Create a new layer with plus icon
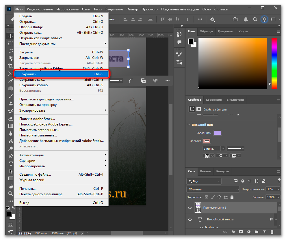Screen dimensions: 286x240 click(x=264, y=232)
